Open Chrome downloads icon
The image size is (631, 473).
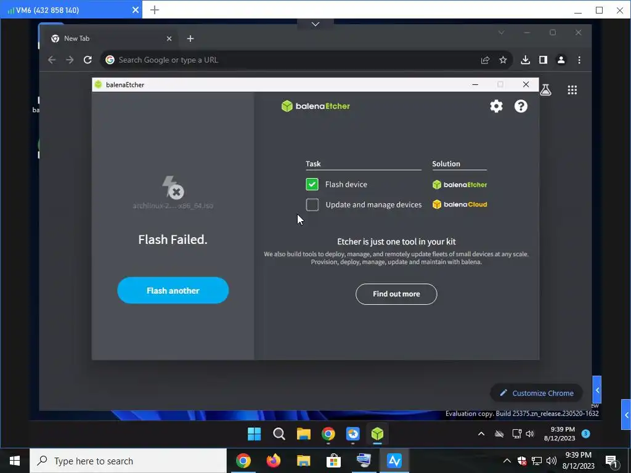(525, 60)
